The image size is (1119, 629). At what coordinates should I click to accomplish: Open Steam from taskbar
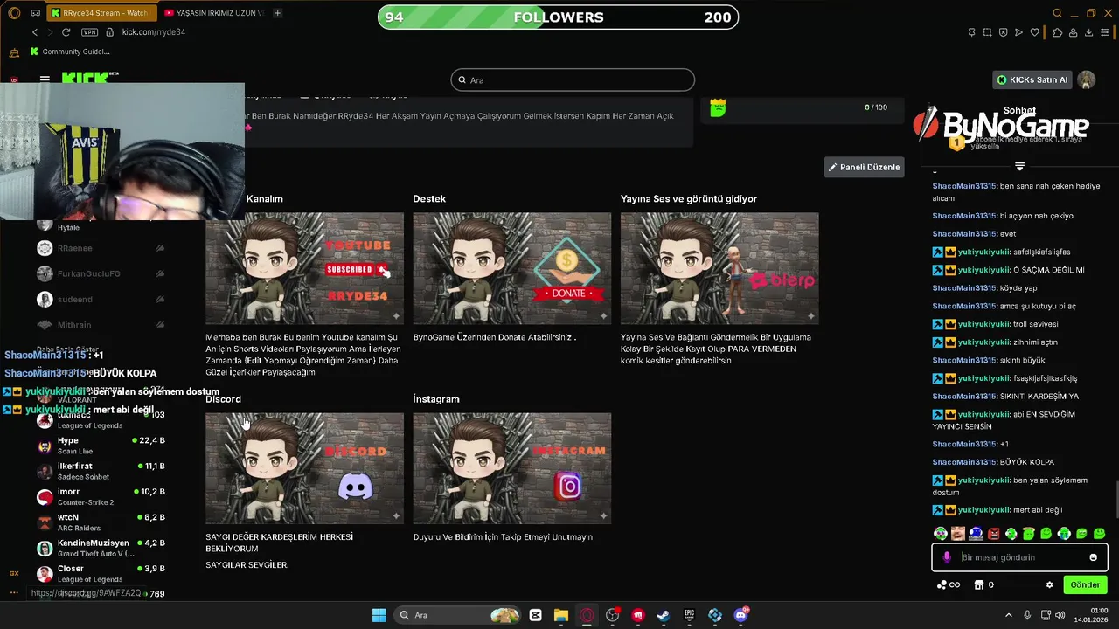[664, 615]
